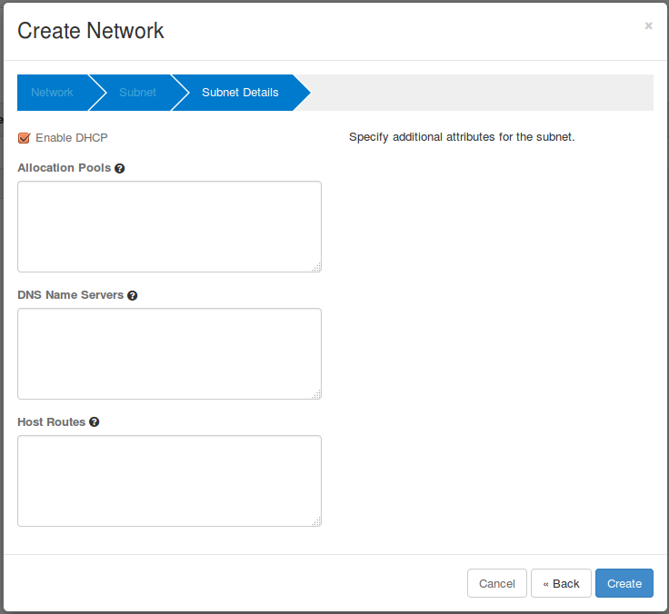This screenshot has height=614, width=669.
Task: Go to the Network step tab
Action: 52,93
